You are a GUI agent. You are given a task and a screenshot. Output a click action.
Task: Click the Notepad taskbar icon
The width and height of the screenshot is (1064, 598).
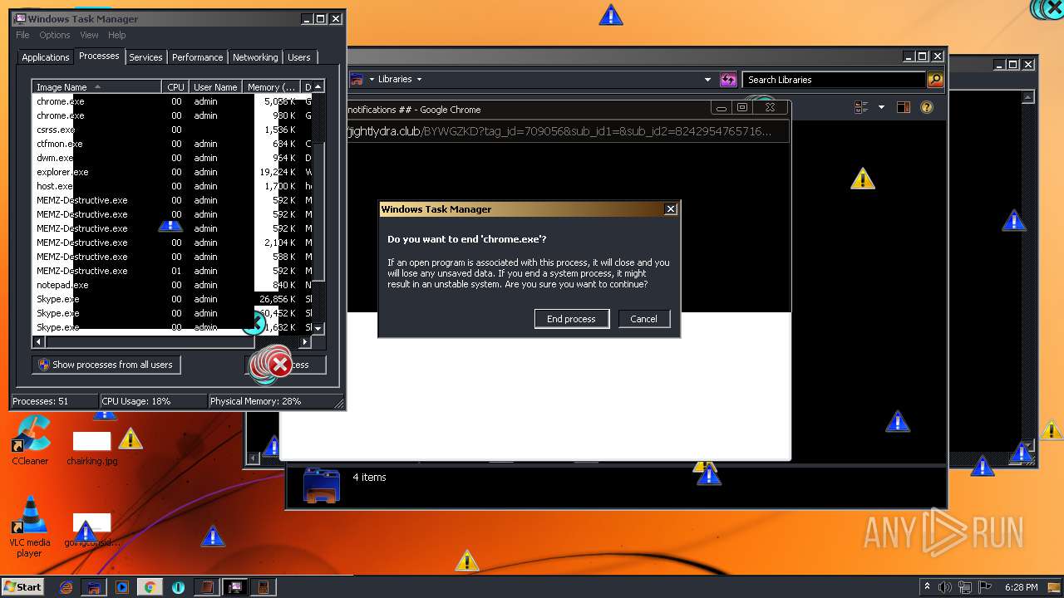[x=206, y=587]
